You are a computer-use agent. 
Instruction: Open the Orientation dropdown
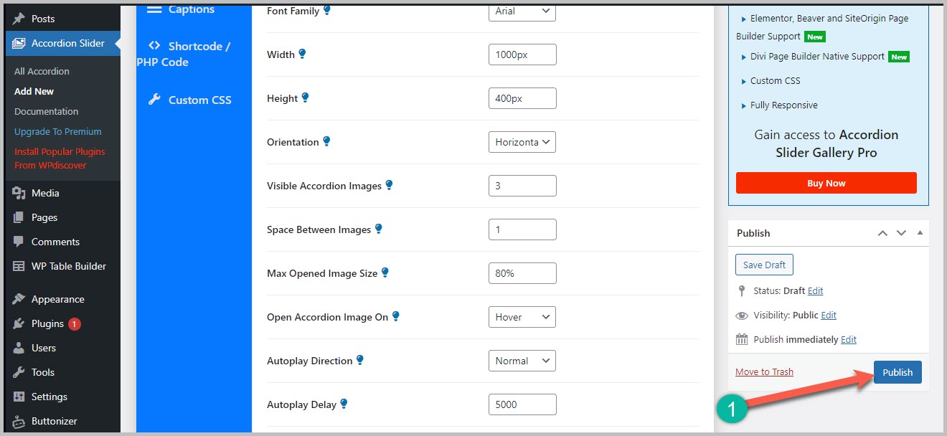coord(522,142)
